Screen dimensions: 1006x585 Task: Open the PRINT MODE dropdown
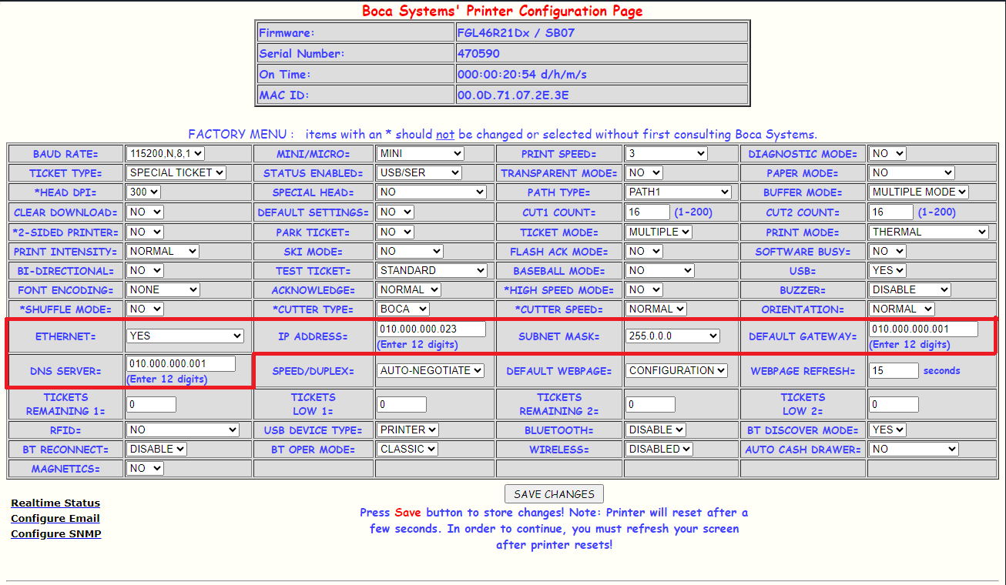[929, 232]
